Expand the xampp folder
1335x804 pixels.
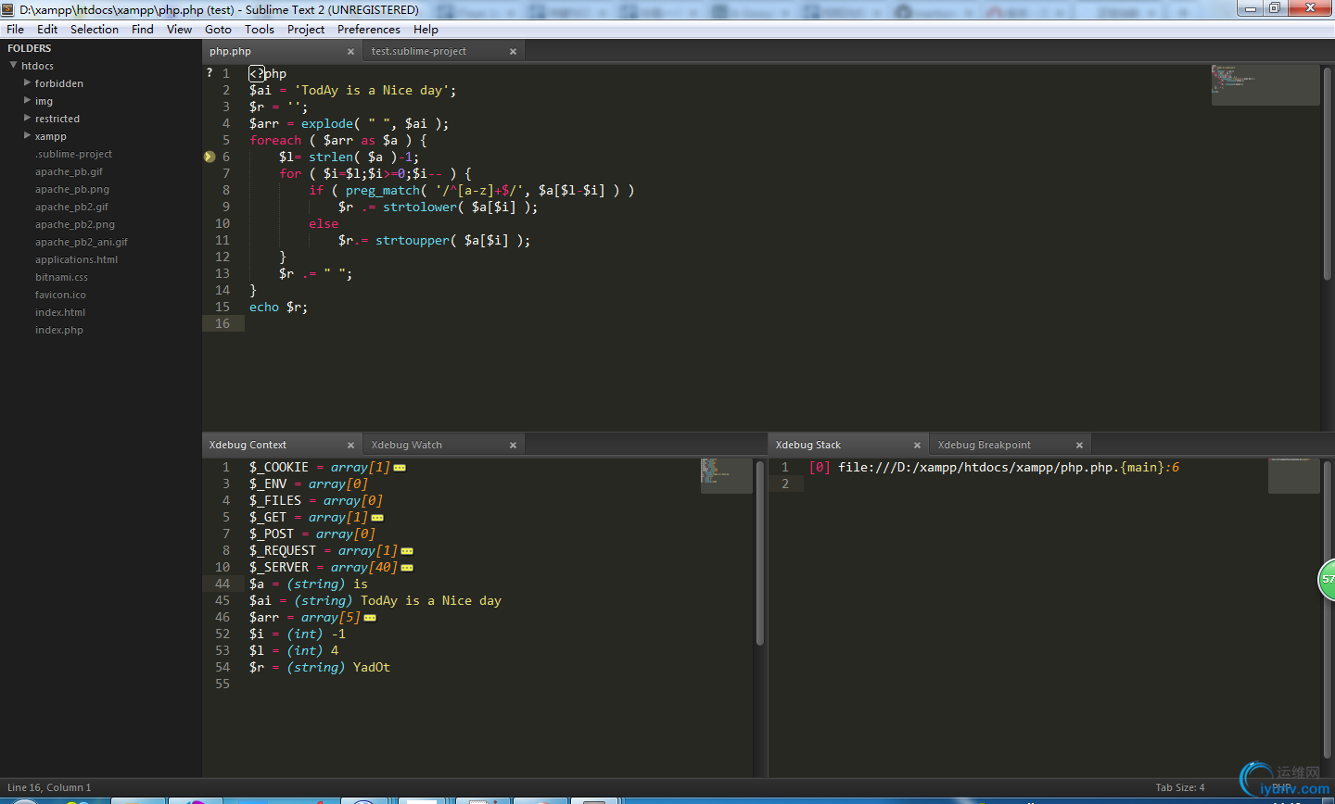(27, 135)
